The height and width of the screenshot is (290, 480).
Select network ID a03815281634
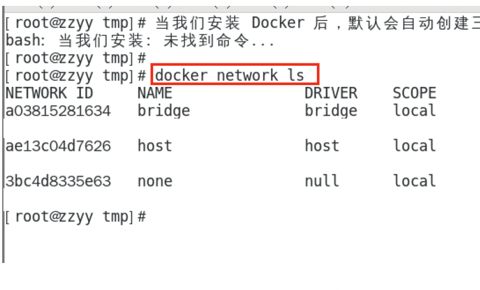pos(58,111)
